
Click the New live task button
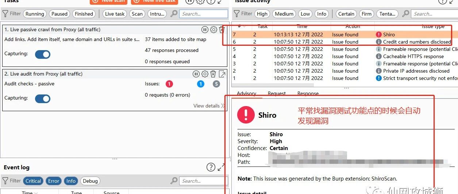point(154,1)
